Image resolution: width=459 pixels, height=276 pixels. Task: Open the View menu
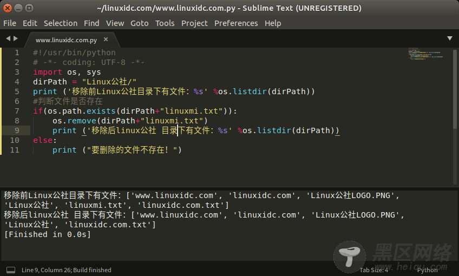[115, 23]
